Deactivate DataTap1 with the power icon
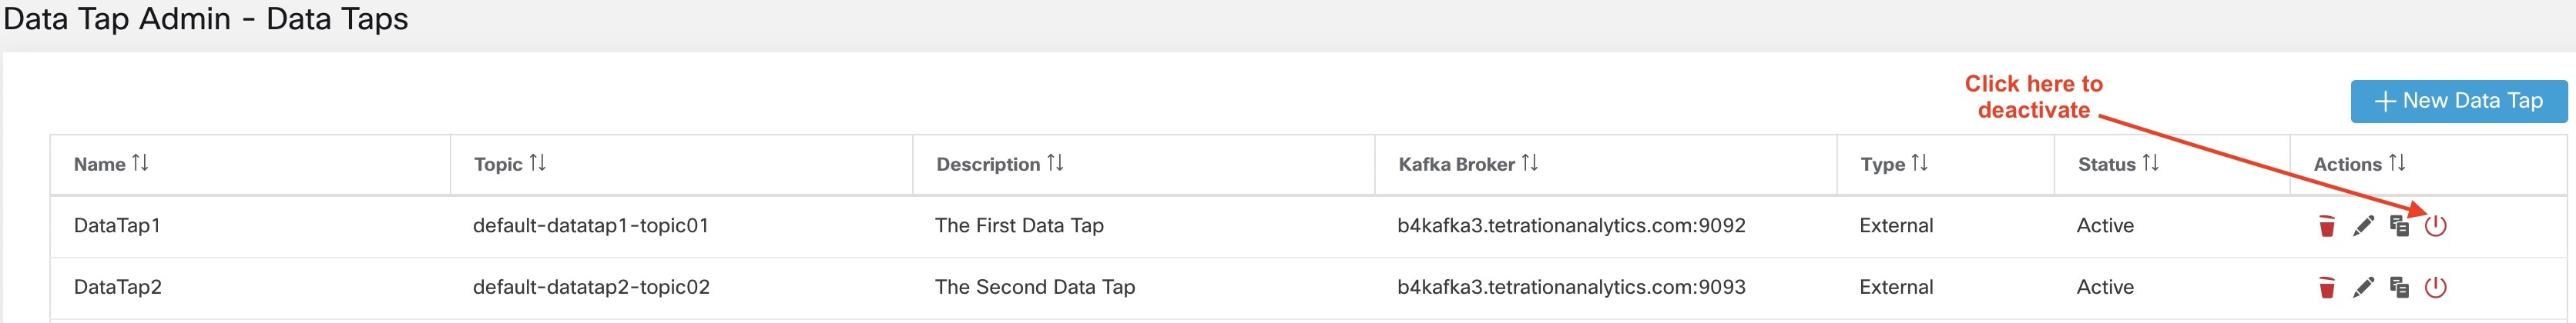2576x323 pixels. 2436,226
